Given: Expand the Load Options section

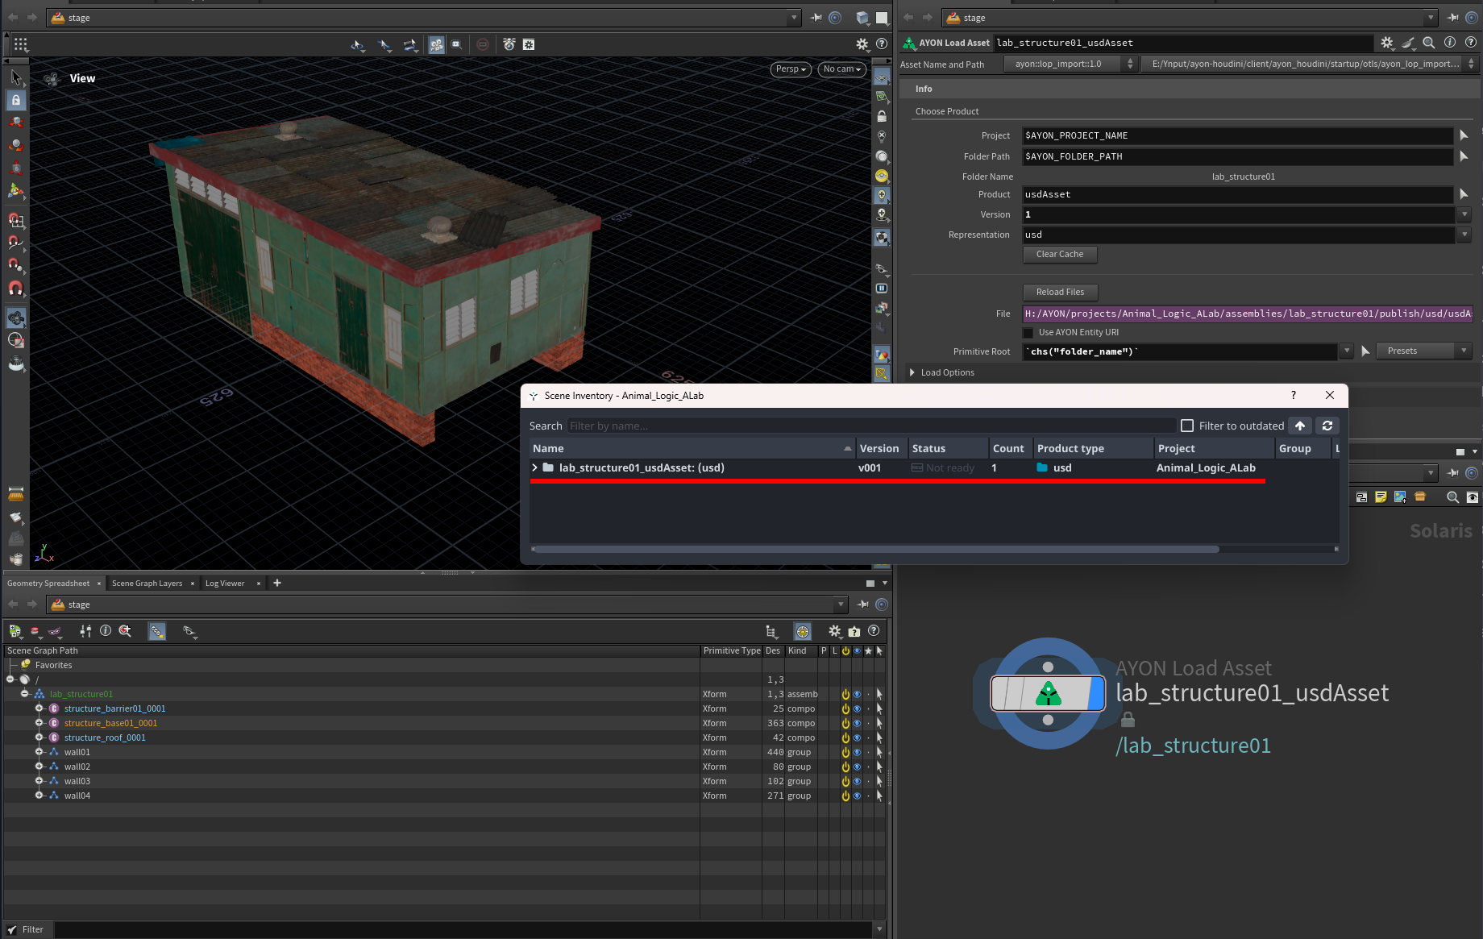Looking at the screenshot, I should (912, 372).
